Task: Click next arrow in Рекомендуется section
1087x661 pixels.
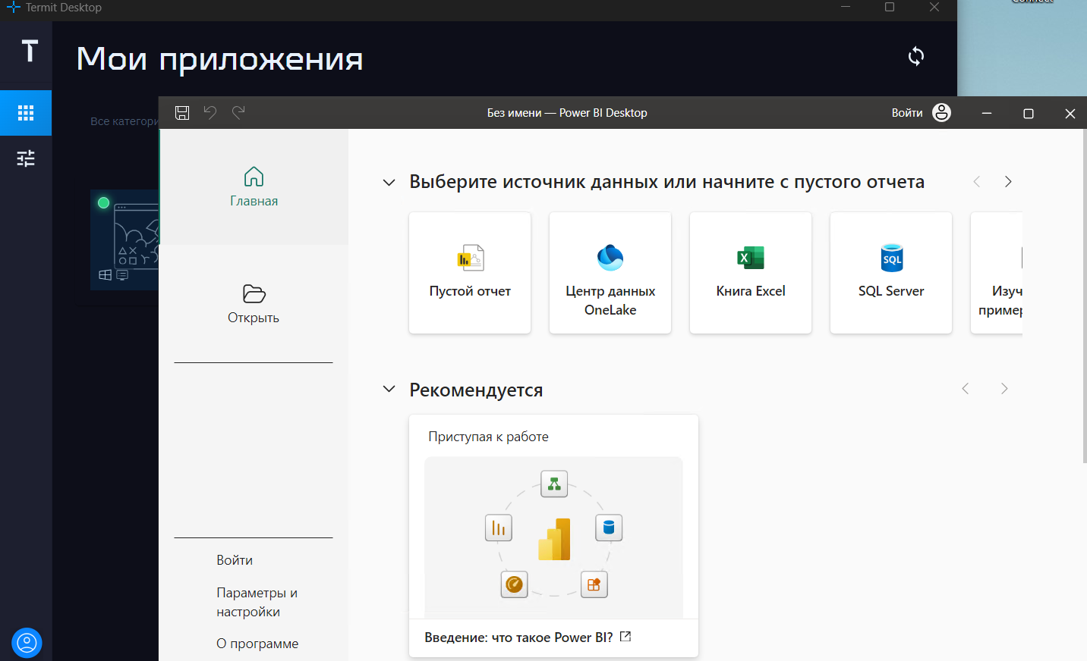Action: click(1004, 388)
